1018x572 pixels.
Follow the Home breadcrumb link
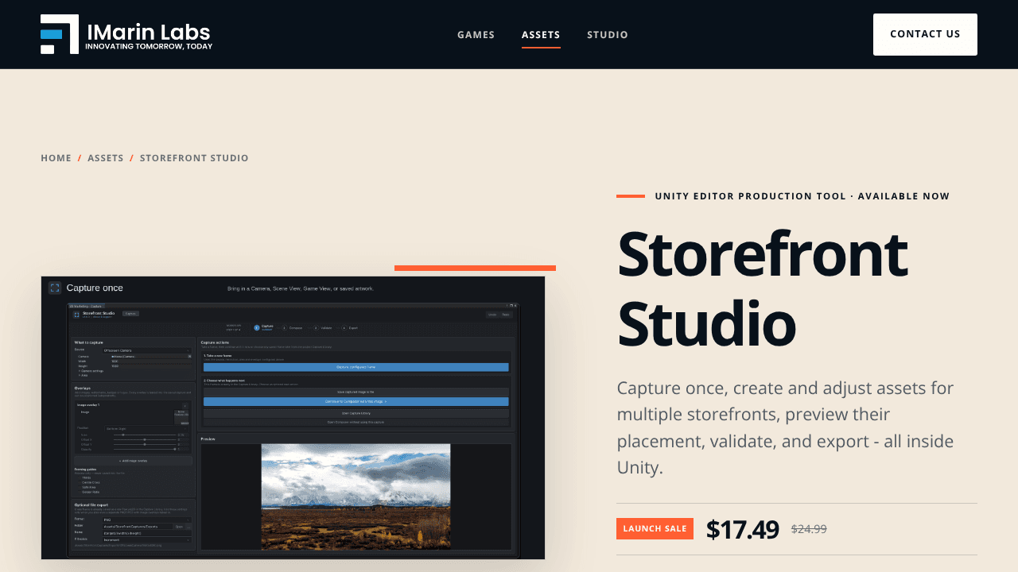56,158
